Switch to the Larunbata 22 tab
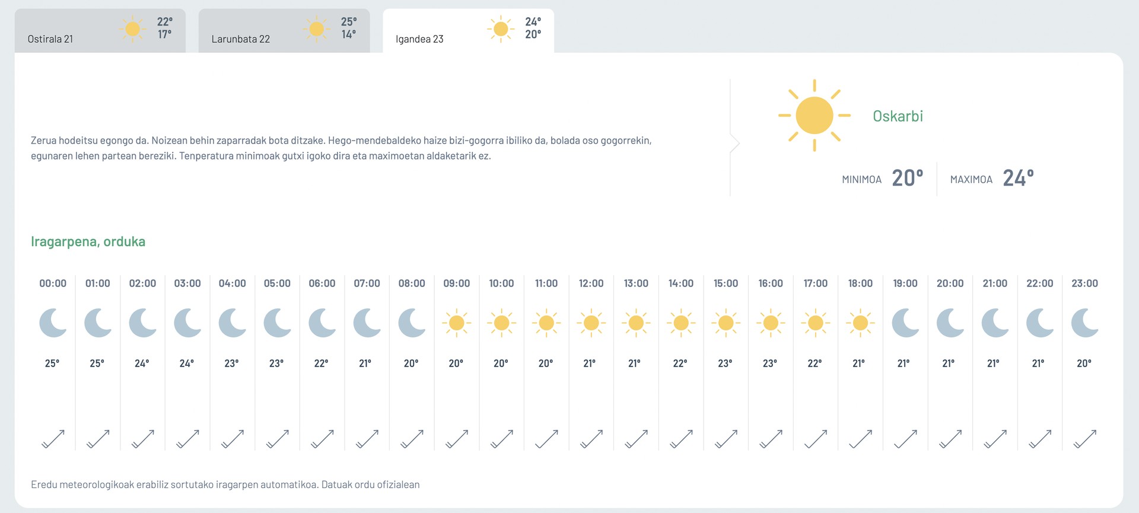 284,31
